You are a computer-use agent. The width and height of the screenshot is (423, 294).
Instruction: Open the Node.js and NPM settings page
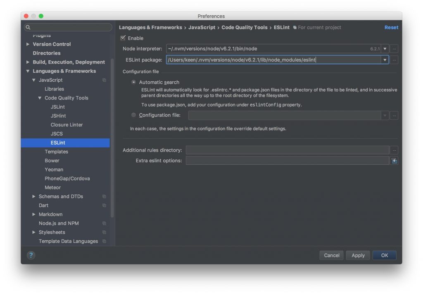point(59,223)
